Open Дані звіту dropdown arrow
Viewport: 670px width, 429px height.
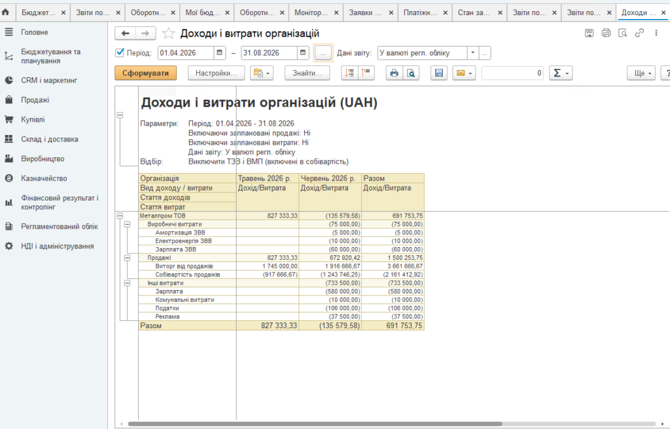472,52
